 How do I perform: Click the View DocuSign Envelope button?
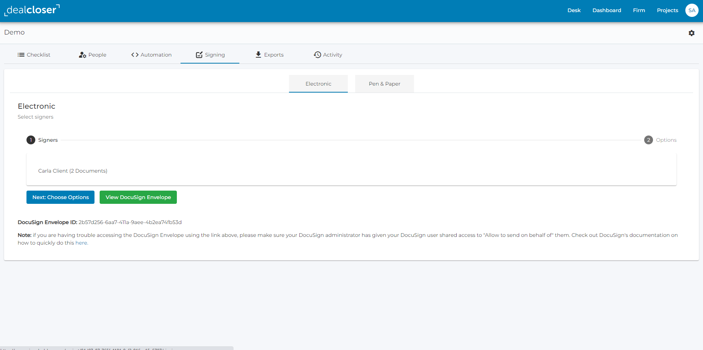(138, 197)
